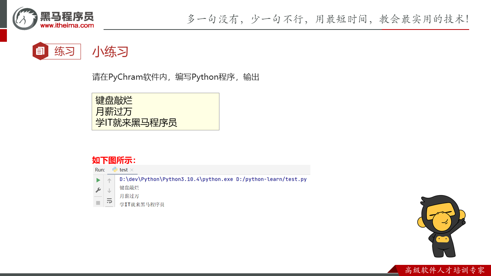Click the Python logo on test tab
This screenshot has height=276, width=491.
(x=115, y=170)
